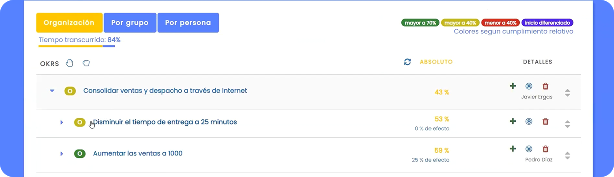Add item under Consolidar ventas with plus icon

[513, 86]
